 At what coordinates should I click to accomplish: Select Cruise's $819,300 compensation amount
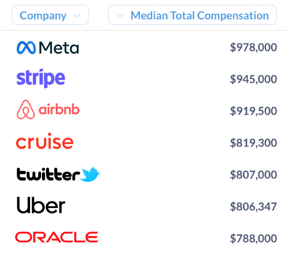point(253,143)
